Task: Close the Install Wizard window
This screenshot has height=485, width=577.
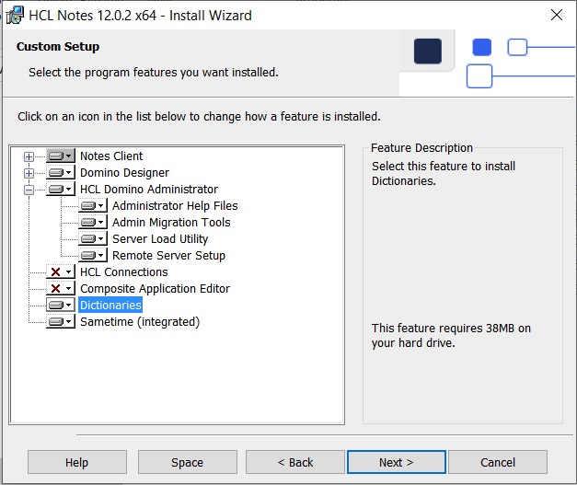Action: 556,16
